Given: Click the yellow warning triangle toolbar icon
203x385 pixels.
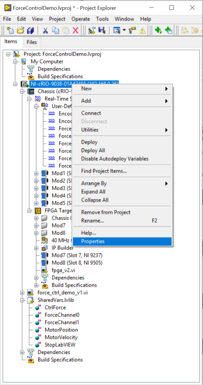Looking at the screenshot, I should (x=142, y=30).
